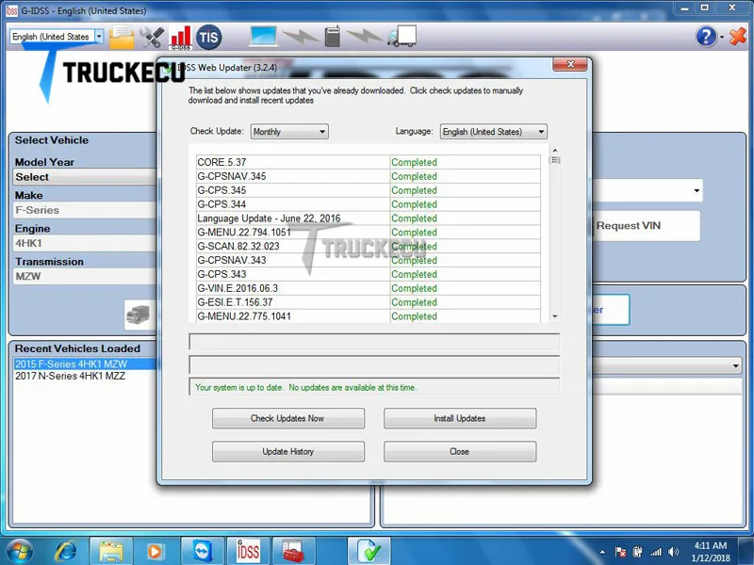This screenshot has height=565, width=754.
Task: Show hidden tray icons arrow
Action: coord(602,552)
